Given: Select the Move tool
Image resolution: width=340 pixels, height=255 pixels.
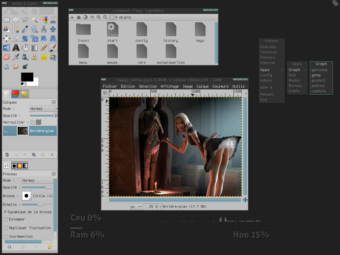Looking at the screenshot, I should coord(53,29).
